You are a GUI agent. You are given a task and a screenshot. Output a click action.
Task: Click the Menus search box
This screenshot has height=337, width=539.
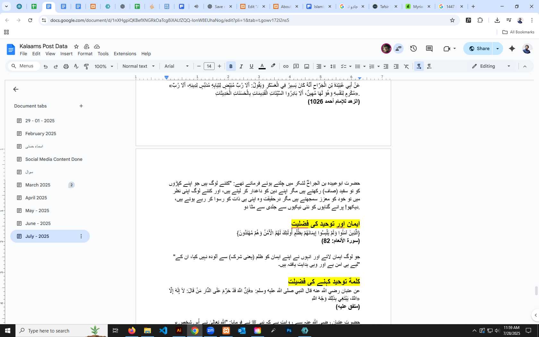click(23, 66)
